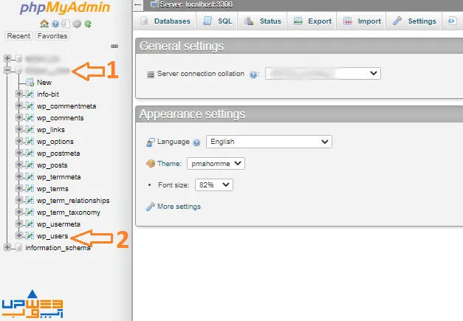463x321 pixels.
Task: Open the wp_term_relationships table
Action: 73,201
